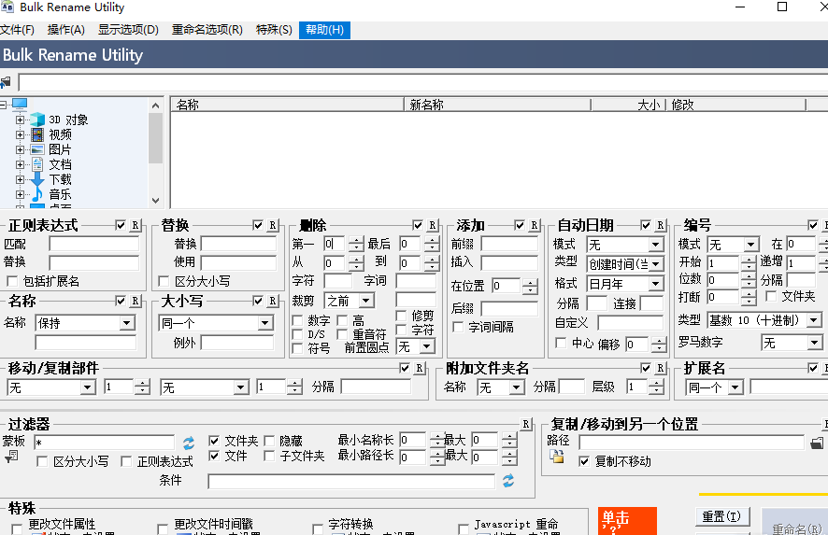This screenshot has height=535, width=828.
Task: Reset 过滤器 panel with R button
Action: [525, 424]
